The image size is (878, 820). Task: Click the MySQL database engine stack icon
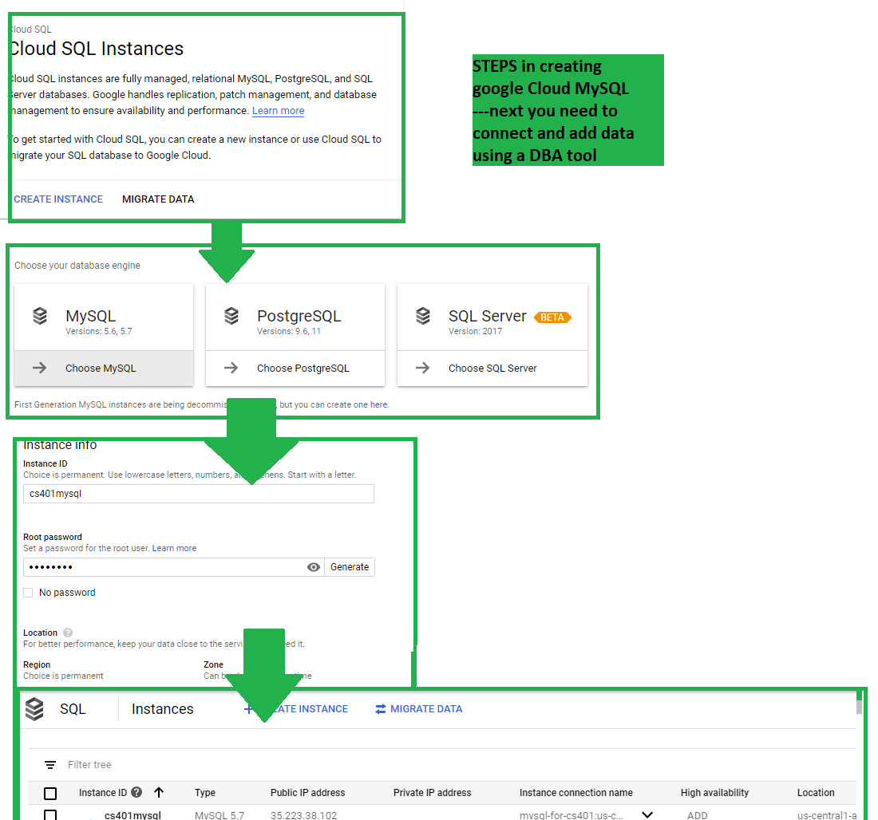40,317
